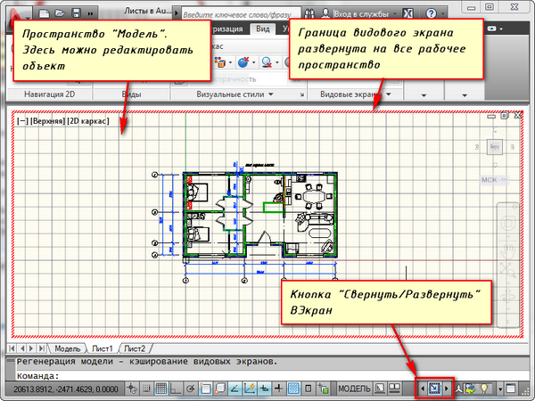The image size is (535, 401).
Task: Switch to the Лист2 layout tab
Action: tap(135, 348)
